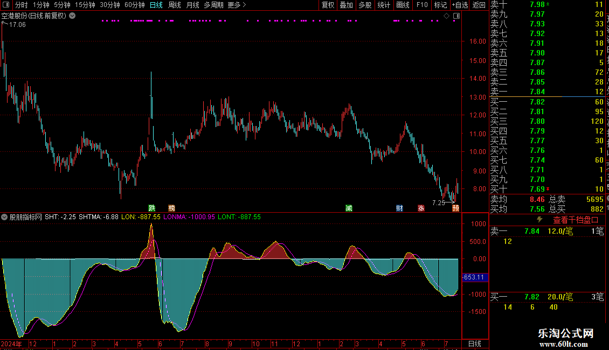Image resolution: width=609 pixels, height=350 pixels.
Task: Click the diamond icon above the price chart
Action: click(447, 16)
